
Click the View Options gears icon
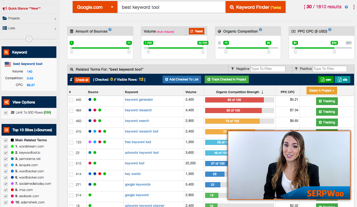click(x=6, y=102)
